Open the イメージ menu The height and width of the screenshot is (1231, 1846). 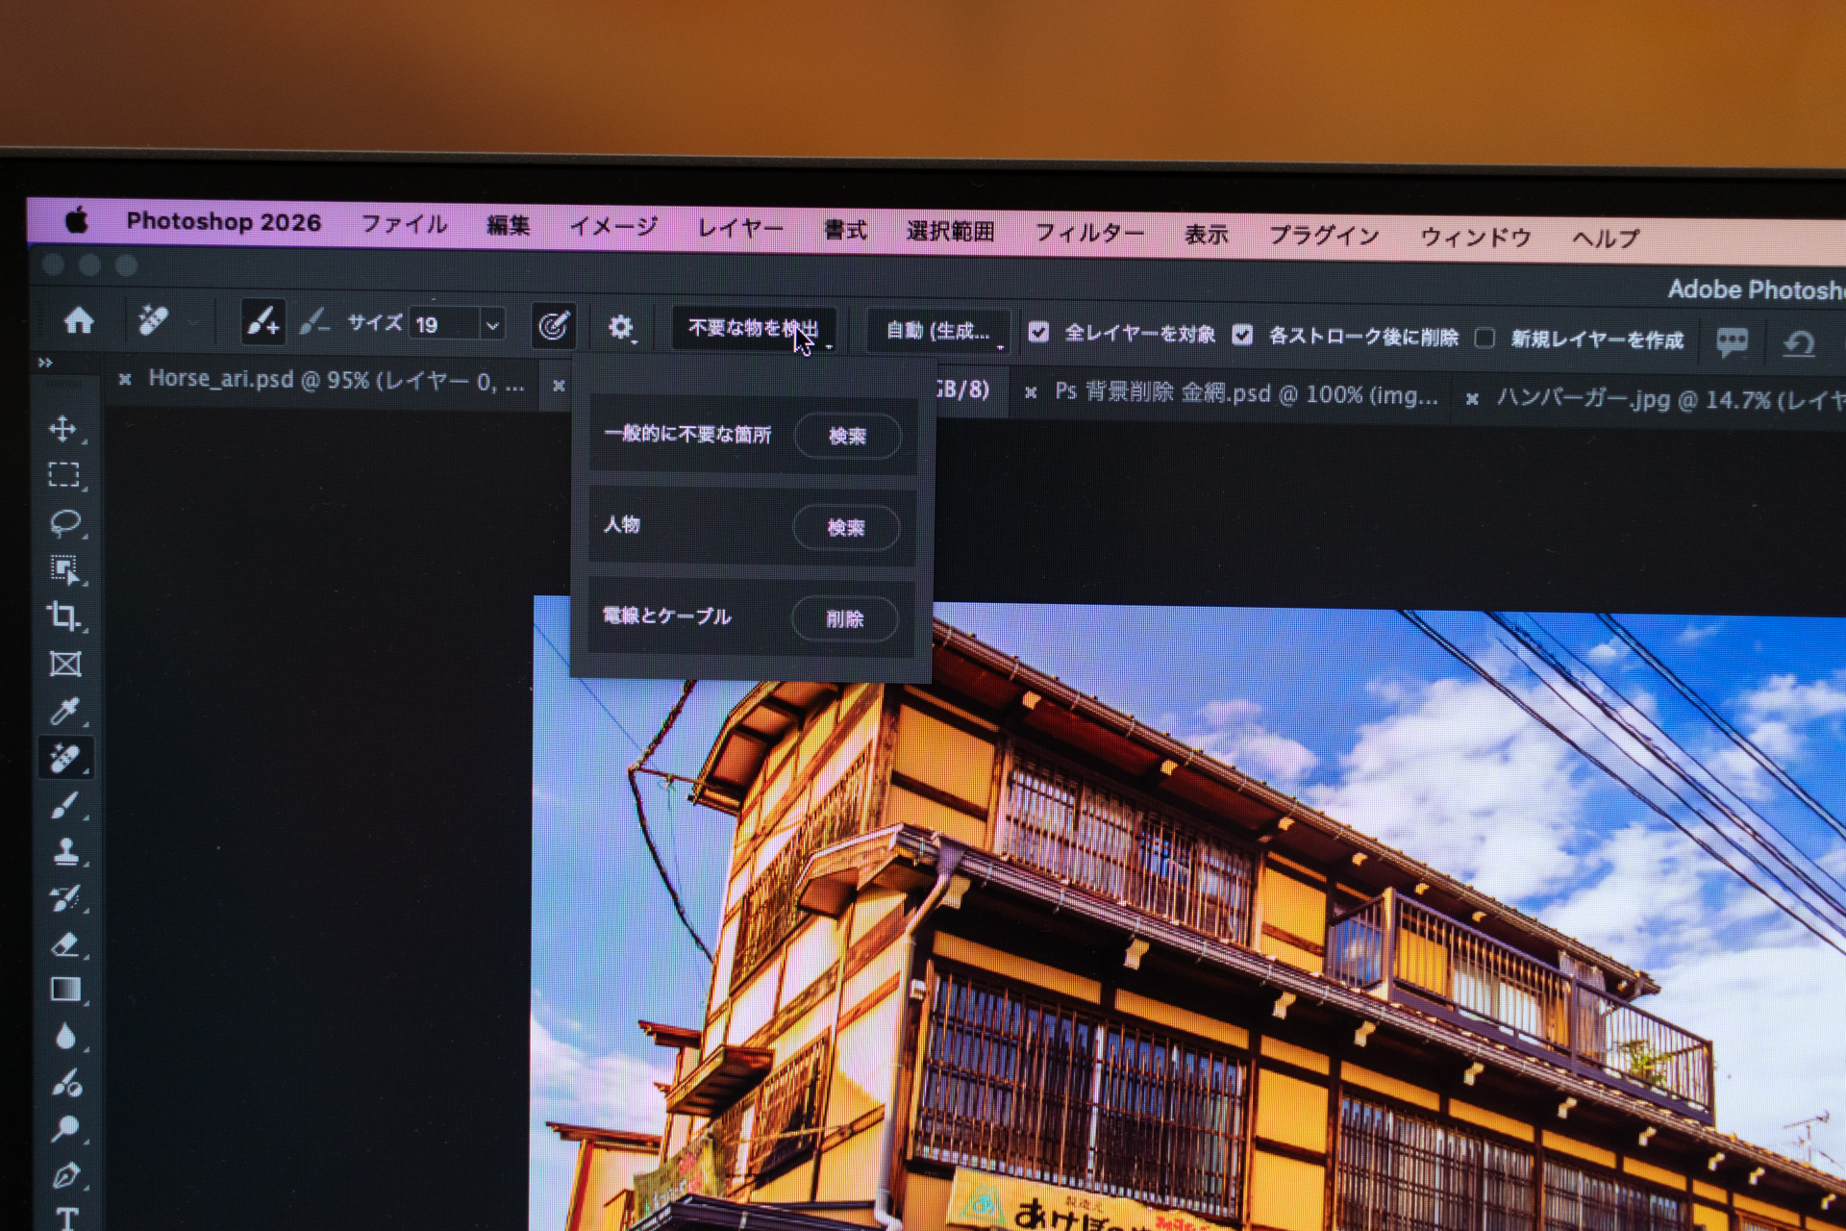(613, 227)
